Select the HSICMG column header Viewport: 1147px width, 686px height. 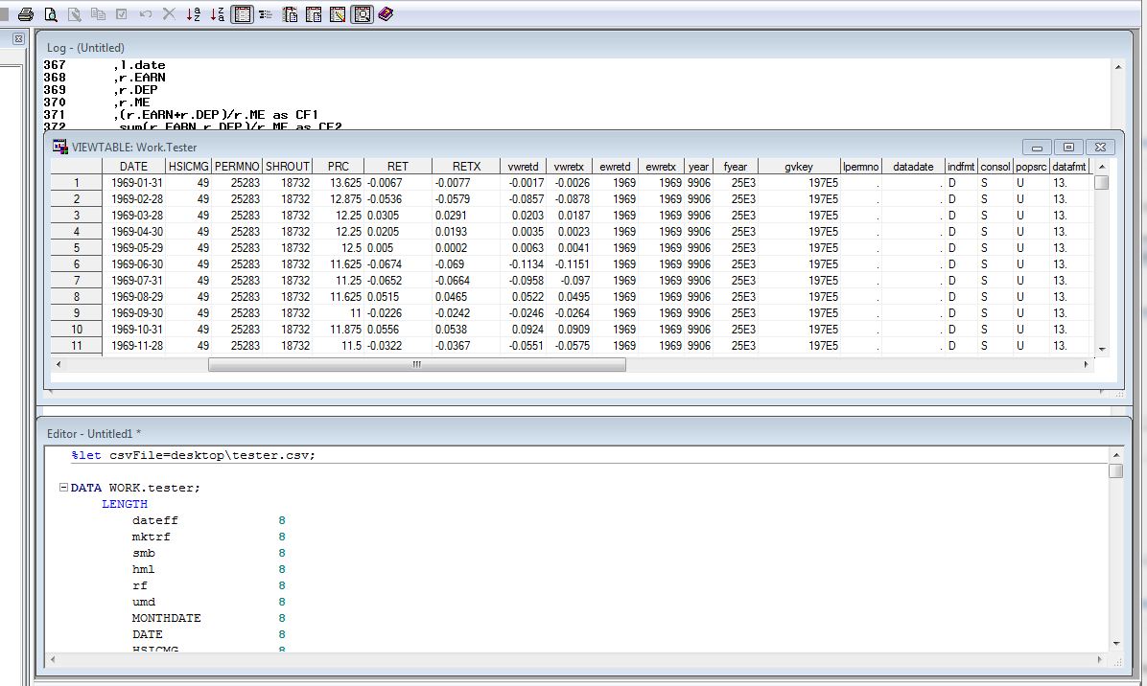tap(189, 167)
